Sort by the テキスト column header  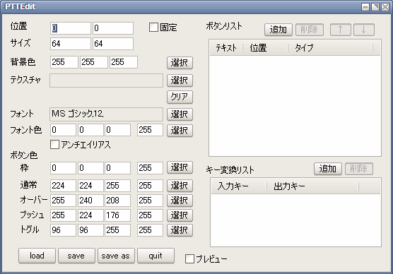226,47
